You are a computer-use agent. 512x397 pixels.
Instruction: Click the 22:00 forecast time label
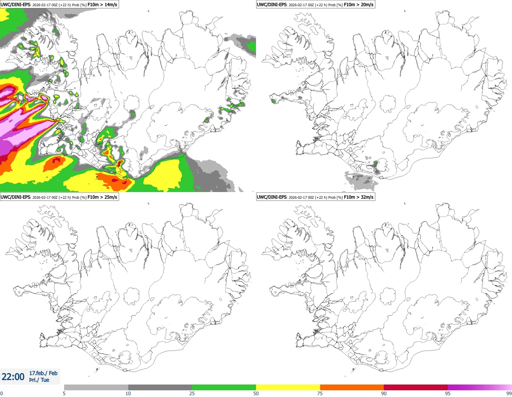[x=13, y=377]
